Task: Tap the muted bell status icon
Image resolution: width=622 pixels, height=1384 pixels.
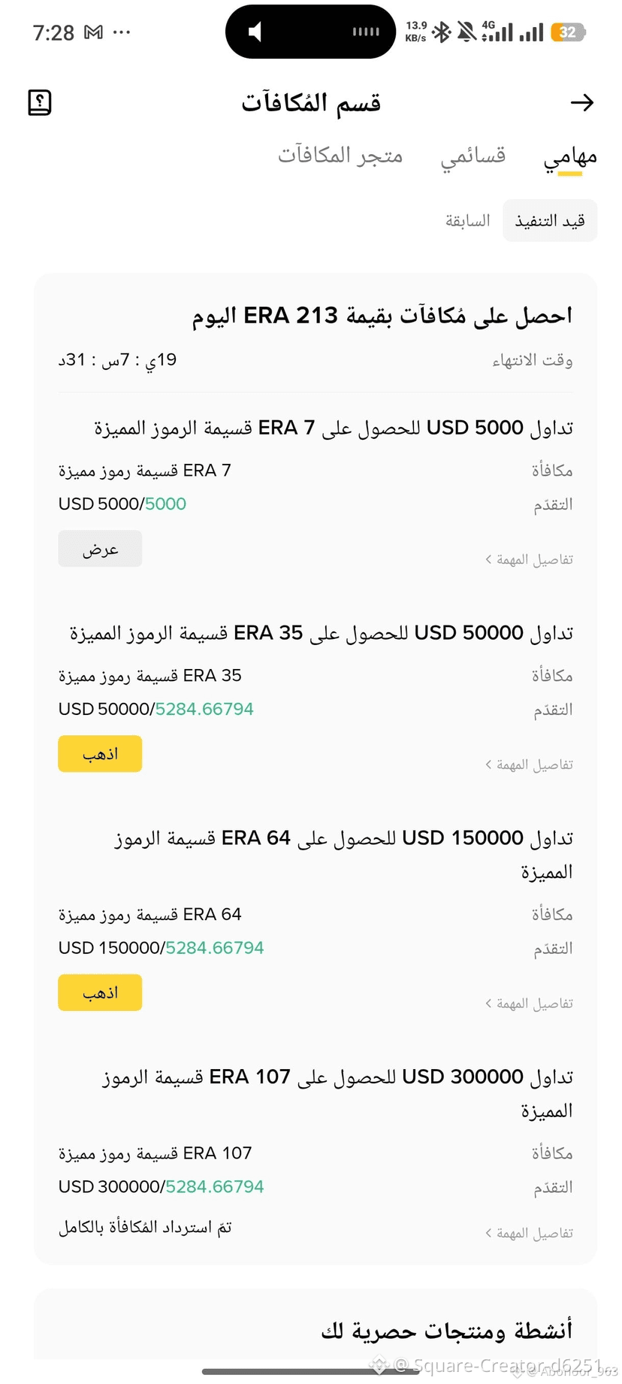Action: click(x=466, y=32)
